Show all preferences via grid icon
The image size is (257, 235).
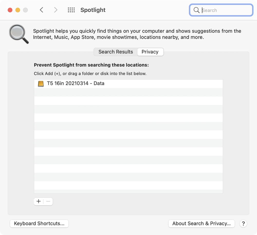point(71,10)
